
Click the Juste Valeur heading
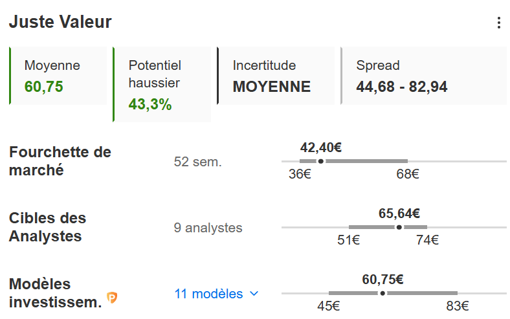pyautogui.click(x=60, y=22)
